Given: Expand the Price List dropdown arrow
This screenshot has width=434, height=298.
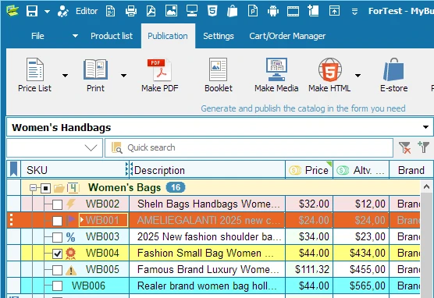Looking at the screenshot, I should tap(65, 75).
